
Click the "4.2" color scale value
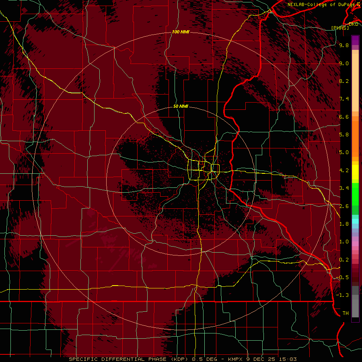344,171
